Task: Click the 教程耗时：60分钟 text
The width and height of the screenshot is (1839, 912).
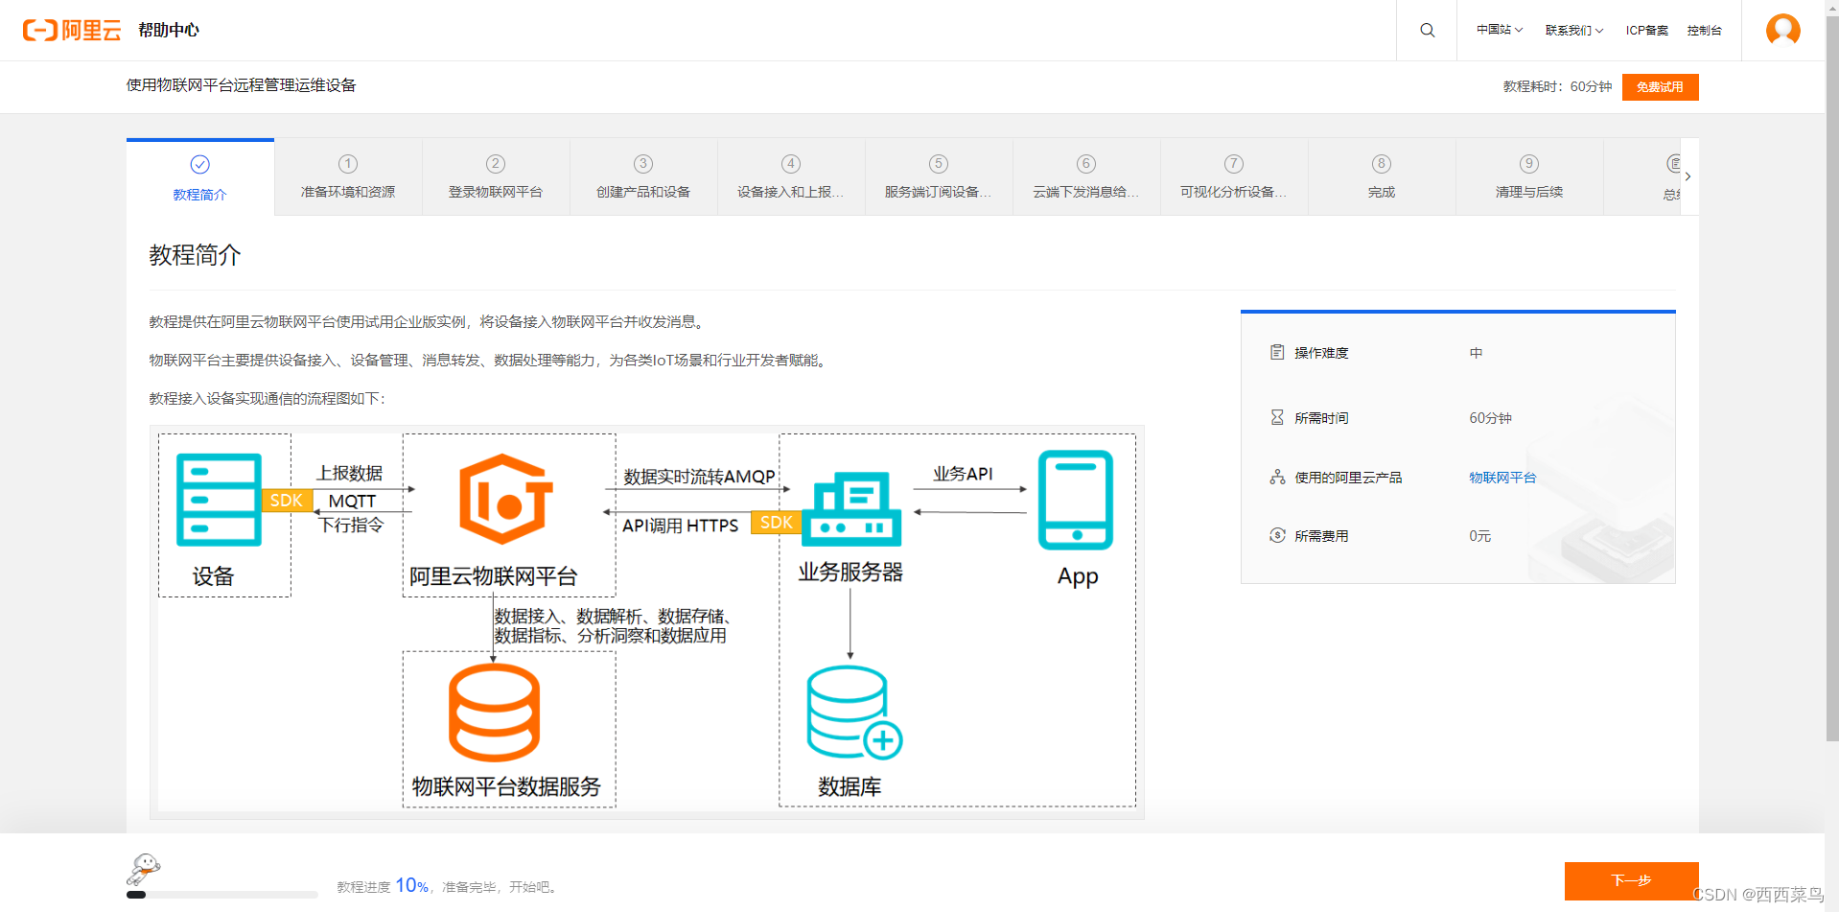Action: (x=1557, y=86)
